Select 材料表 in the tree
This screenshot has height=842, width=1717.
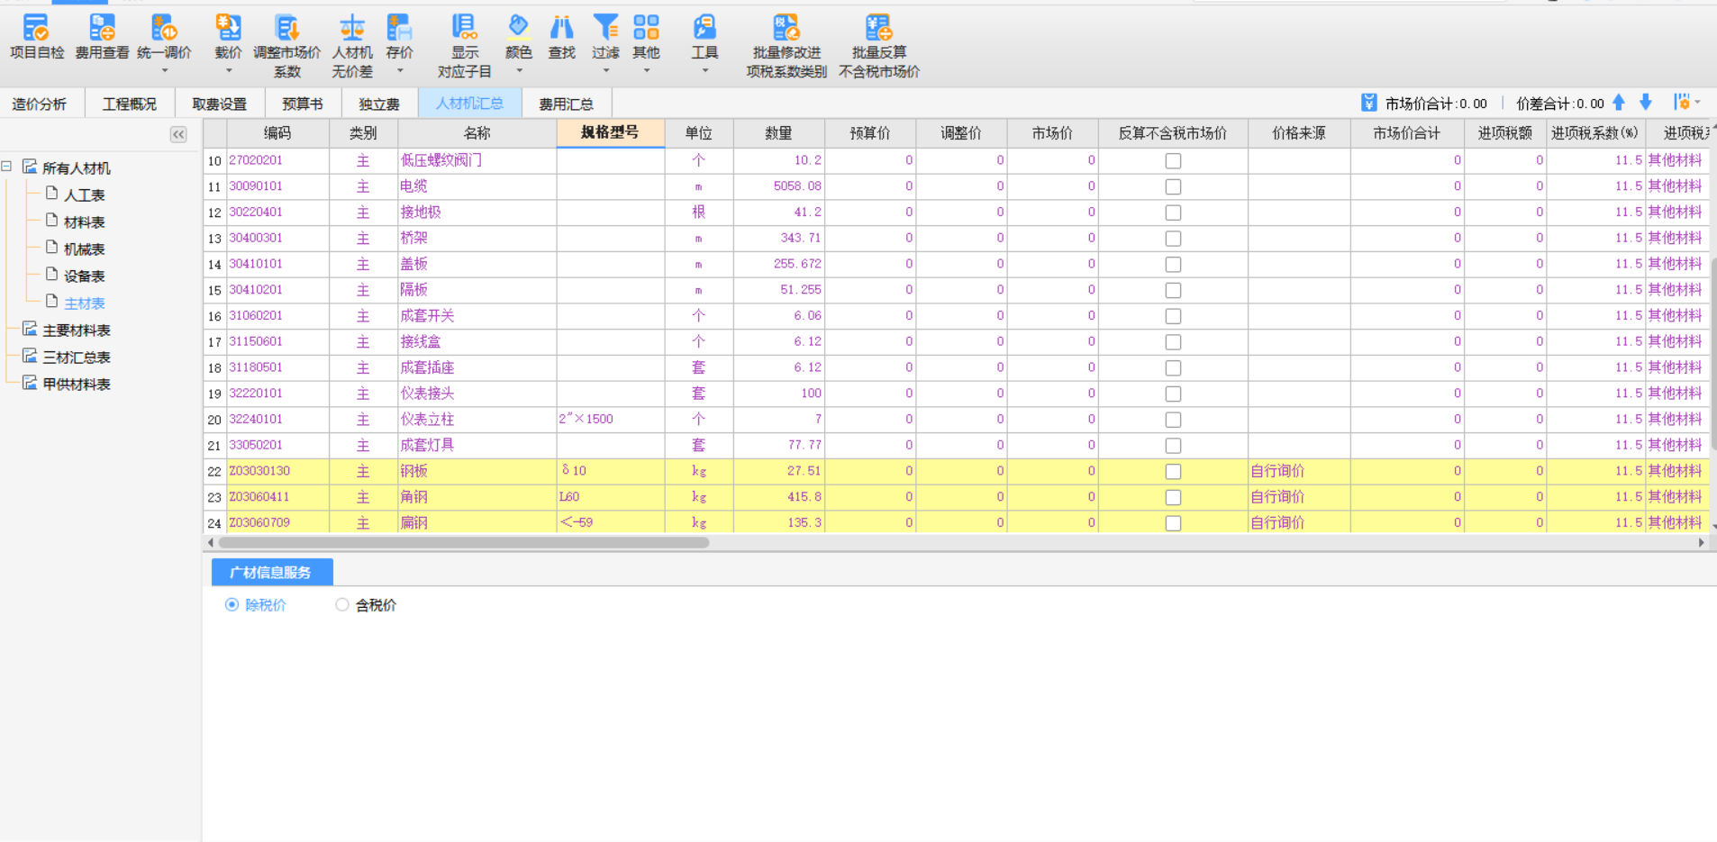pyautogui.click(x=84, y=222)
